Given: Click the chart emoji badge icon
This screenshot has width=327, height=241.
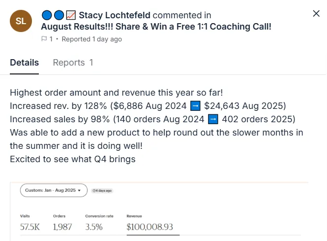Looking at the screenshot, I should click(71, 15).
